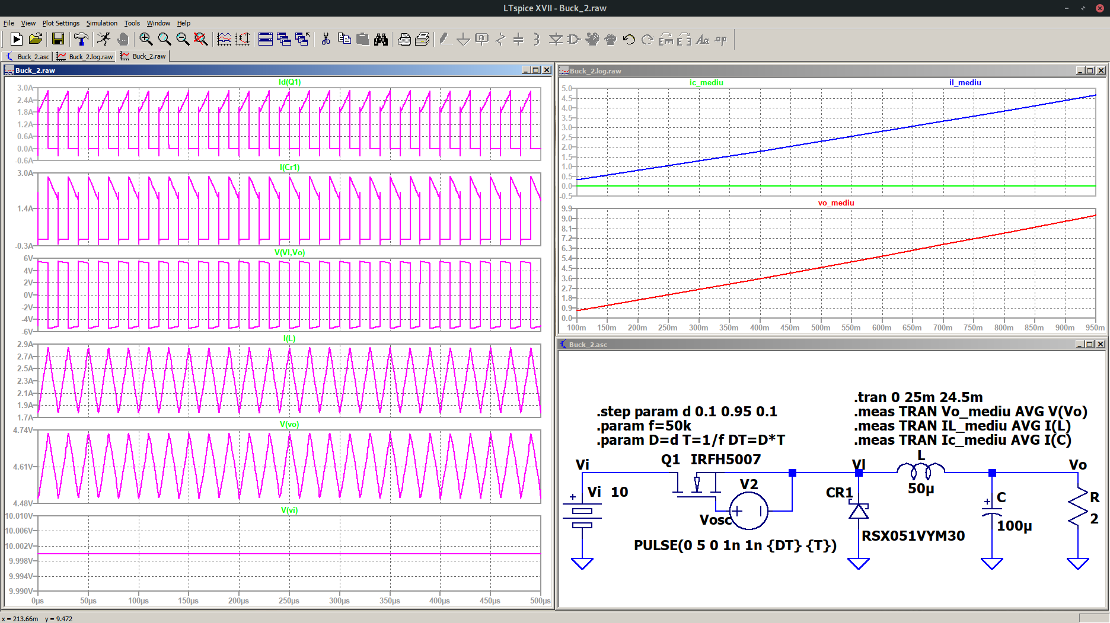Screen dimensions: 1110x623
Task: Save the file with the floppy disk icon
Action: [58, 40]
